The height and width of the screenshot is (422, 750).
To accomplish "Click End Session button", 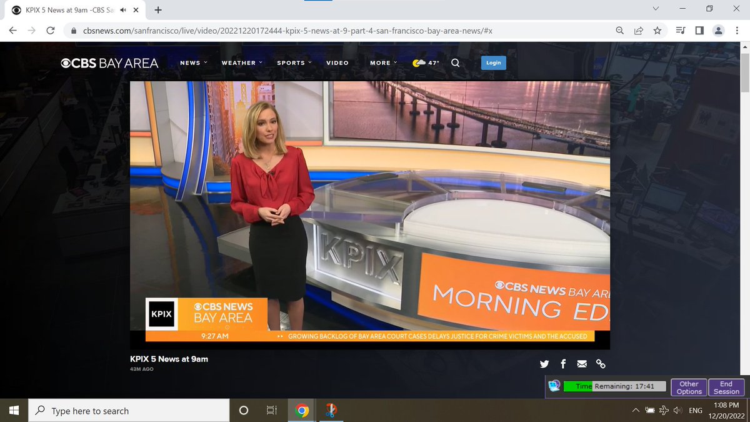I will click(x=726, y=388).
